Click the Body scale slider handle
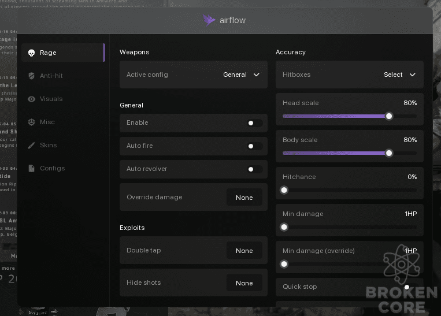 (x=389, y=153)
